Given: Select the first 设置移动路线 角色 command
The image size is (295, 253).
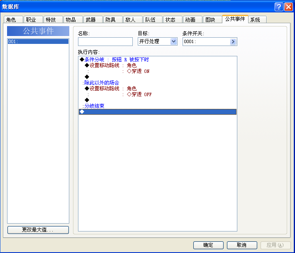Looking at the screenshot, I should pos(158,65).
